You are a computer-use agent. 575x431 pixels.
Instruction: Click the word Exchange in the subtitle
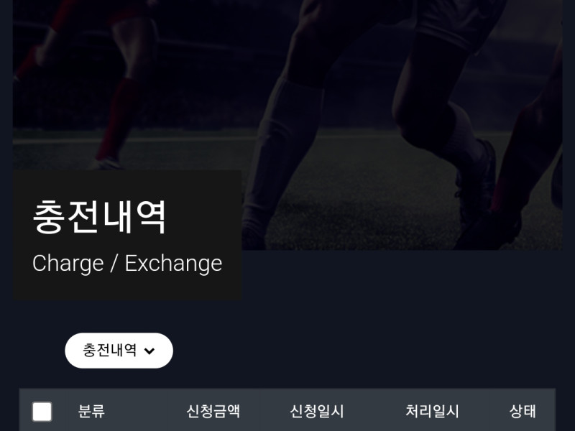(173, 264)
